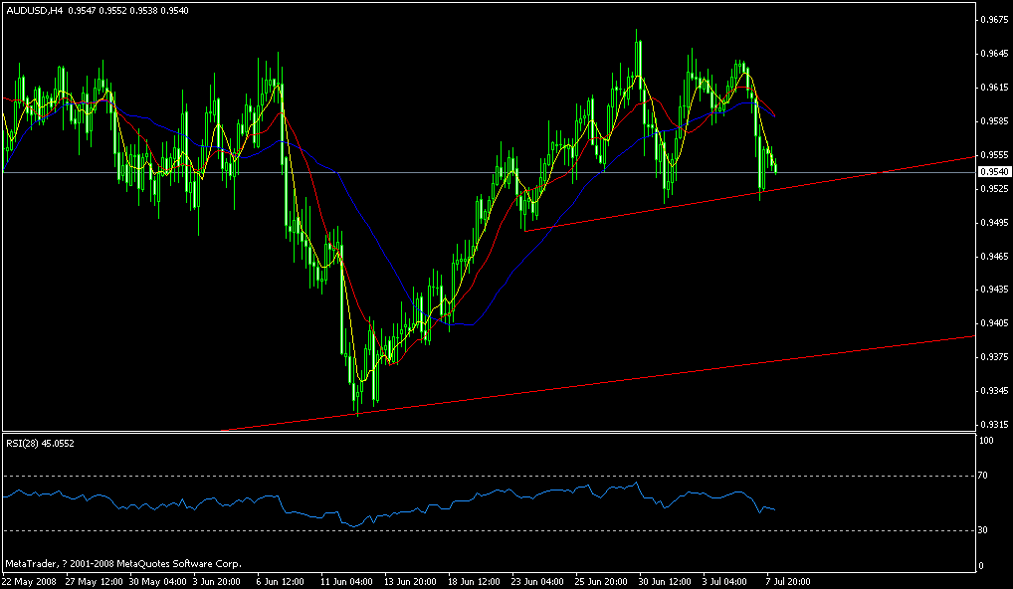
Task: Click the divider between chart and RSI panel
Action: pyautogui.click(x=498, y=435)
